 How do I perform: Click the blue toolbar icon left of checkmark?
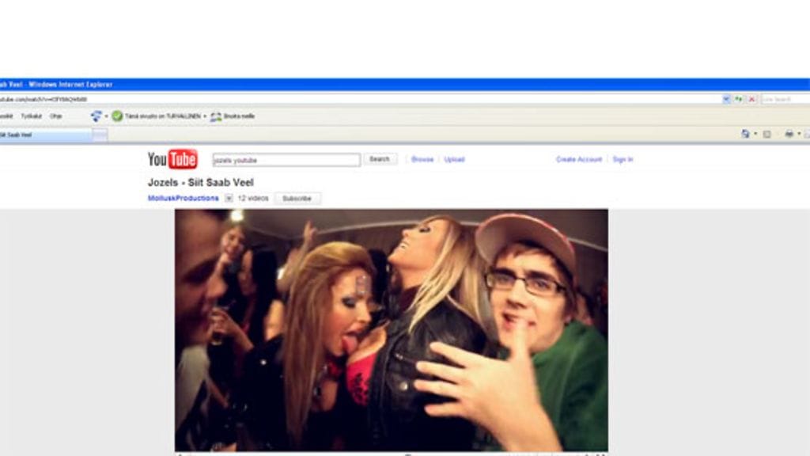[x=97, y=116]
